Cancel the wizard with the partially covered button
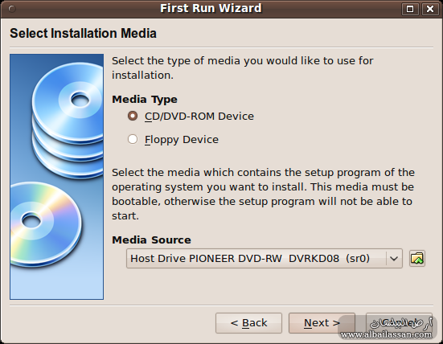Viewport: 443px width, 344px height. 399,323
